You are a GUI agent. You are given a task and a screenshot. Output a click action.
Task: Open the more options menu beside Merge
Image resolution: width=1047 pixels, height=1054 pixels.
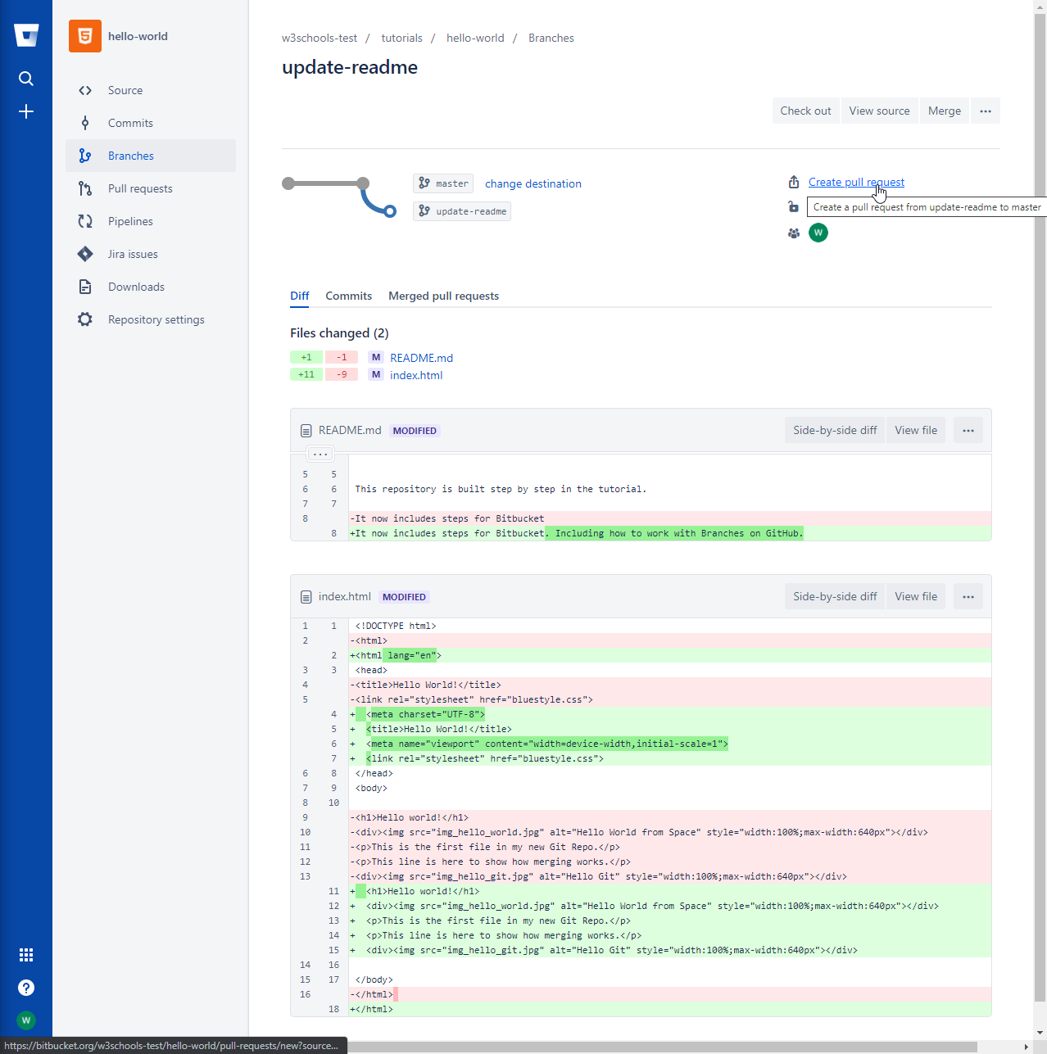pos(985,111)
